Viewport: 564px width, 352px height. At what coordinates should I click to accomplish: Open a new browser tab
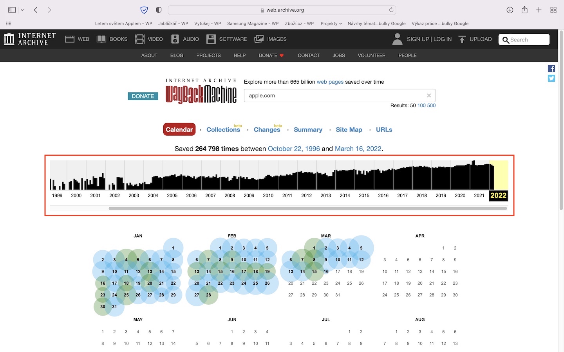pyautogui.click(x=539, y=10)
